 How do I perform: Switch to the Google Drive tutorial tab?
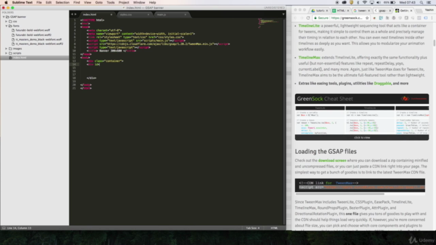coord(320,11)
